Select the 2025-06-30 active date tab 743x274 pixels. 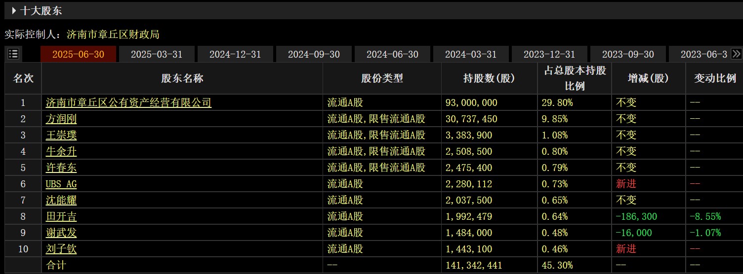point(78,54)
